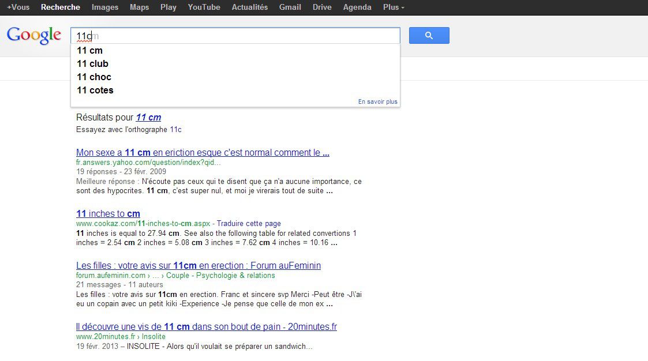
Task: Open Gmail from the top bar
Action: pyautogui.click(x=290, y=7)
